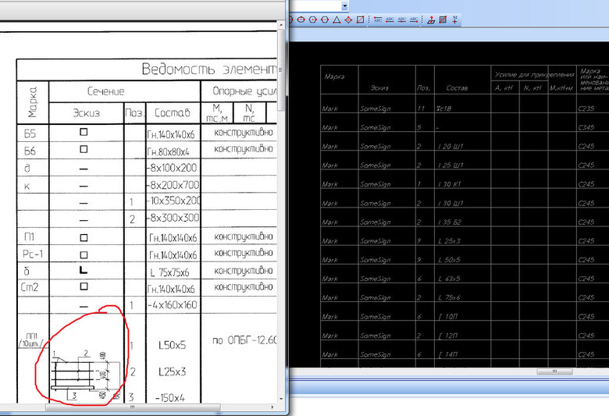This screenshot has height=416, width=609.
Task: Open the combo box dropdown above the toolbar
Action: click(x=345, y=5)
